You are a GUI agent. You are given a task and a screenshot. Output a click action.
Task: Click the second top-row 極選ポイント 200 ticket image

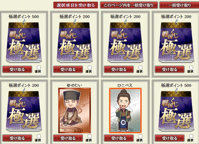[75, 41]
